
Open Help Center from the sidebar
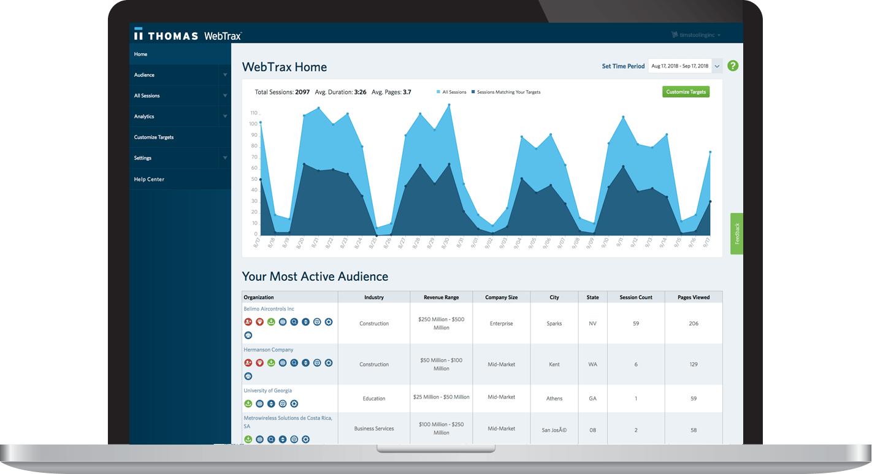[x=149, y=179]
